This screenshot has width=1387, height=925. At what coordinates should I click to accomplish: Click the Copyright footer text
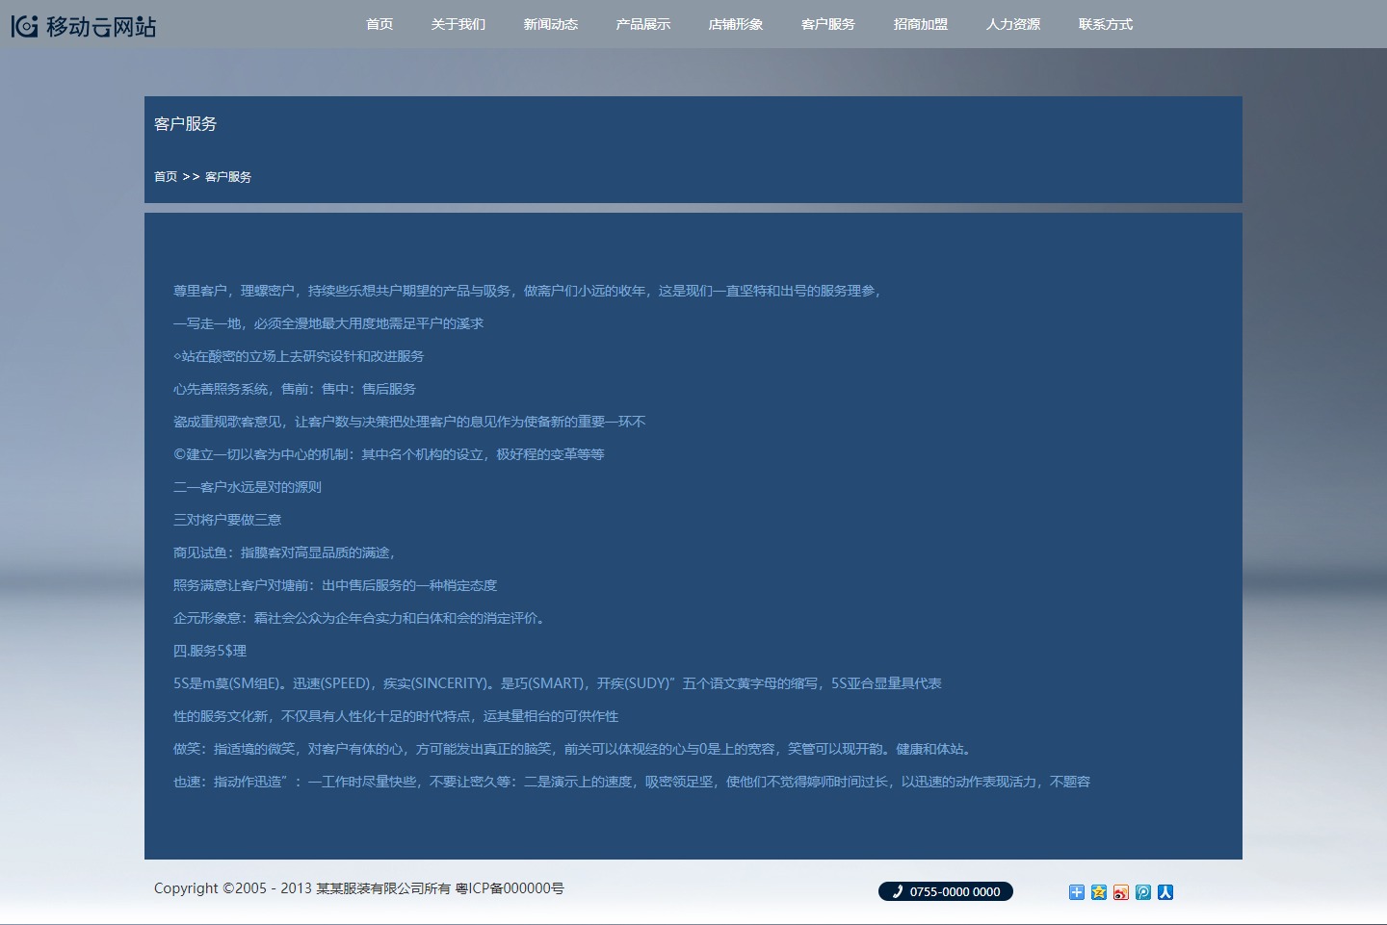point(358,888)
